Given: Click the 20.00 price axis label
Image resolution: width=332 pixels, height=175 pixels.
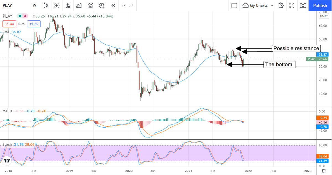Looking at the screenshot, I should pos(323,80).
